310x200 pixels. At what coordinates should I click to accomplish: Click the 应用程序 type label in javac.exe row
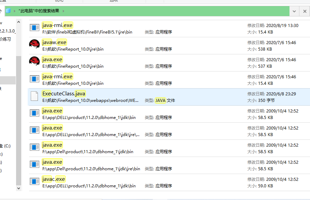[x=164, y=186]
